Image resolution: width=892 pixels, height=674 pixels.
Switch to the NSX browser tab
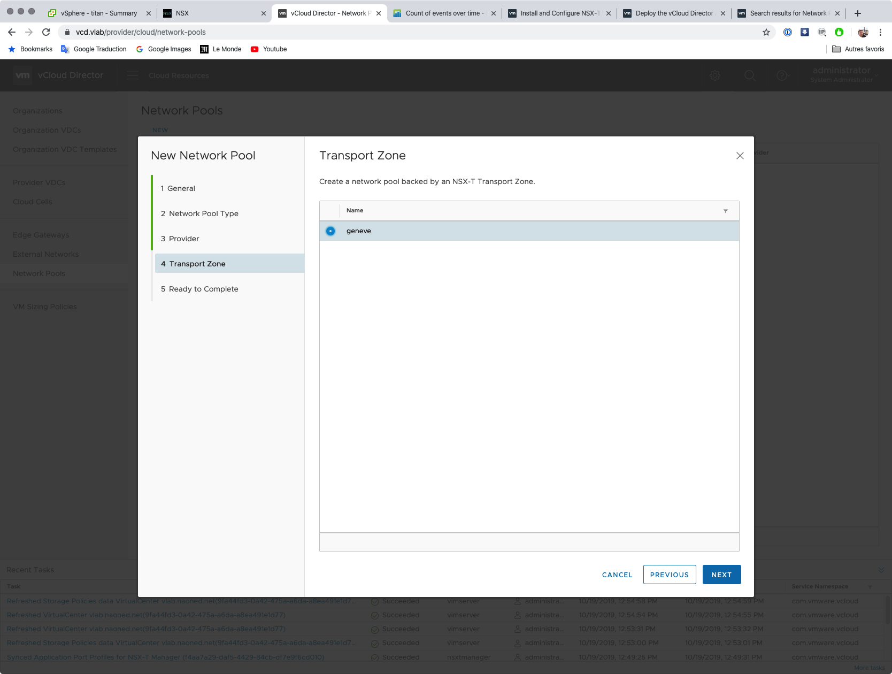click(214, 13)
